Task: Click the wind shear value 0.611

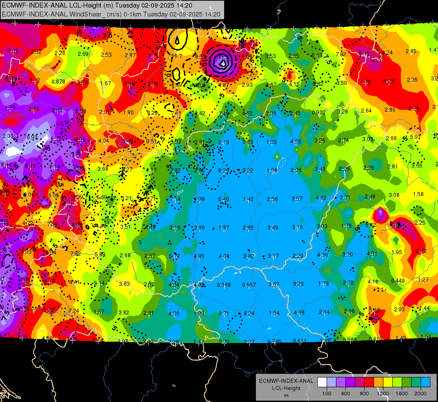Action: (300, 341)
